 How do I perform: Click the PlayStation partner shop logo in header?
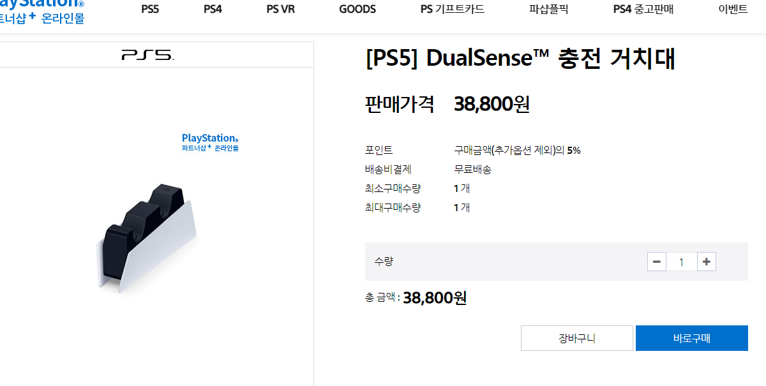[x=42, y=11]
